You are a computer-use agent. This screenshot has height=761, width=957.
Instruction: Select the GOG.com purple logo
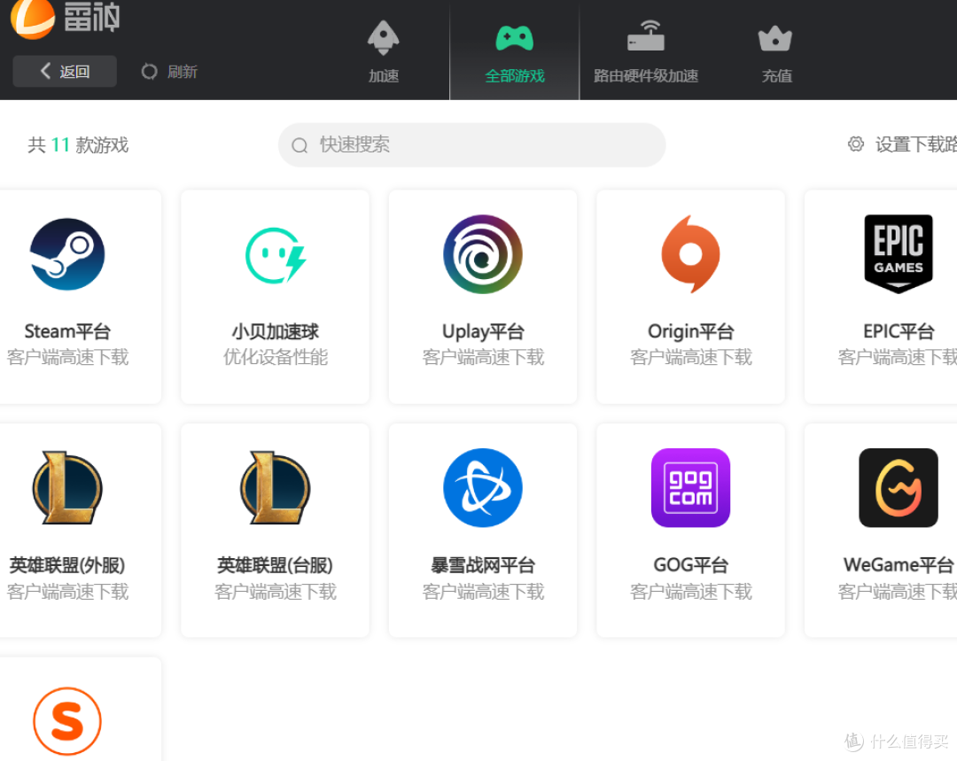coord(691,487)
